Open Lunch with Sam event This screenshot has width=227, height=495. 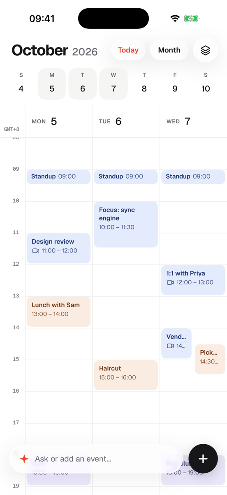pyautogui.click(x=59, y=311)
